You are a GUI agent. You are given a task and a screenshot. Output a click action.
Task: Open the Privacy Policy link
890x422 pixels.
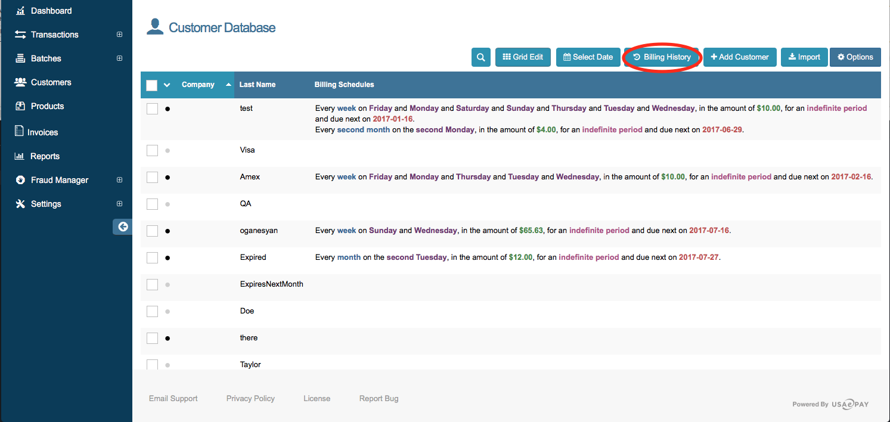pyautogui.click(x=250, y=398)
